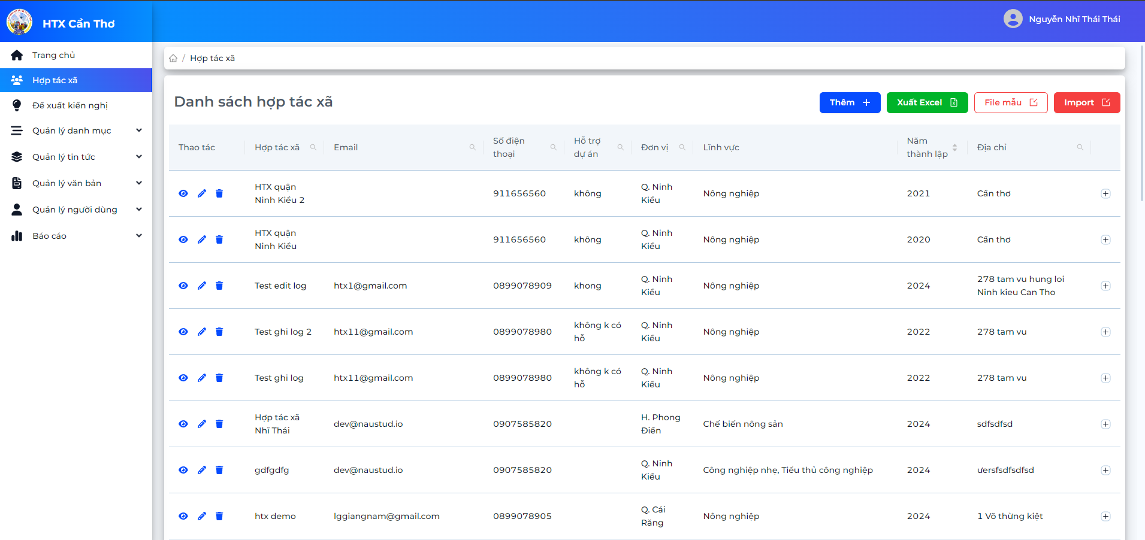Open the home breadcrumb icon

click(x=173, y=58)
